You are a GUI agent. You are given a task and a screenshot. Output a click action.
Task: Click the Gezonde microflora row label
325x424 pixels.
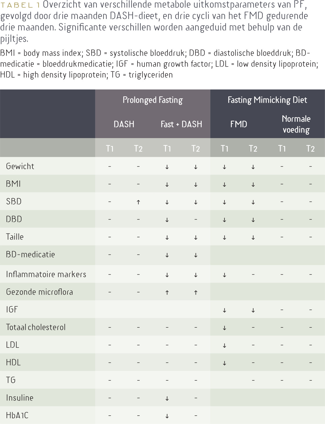39,292
